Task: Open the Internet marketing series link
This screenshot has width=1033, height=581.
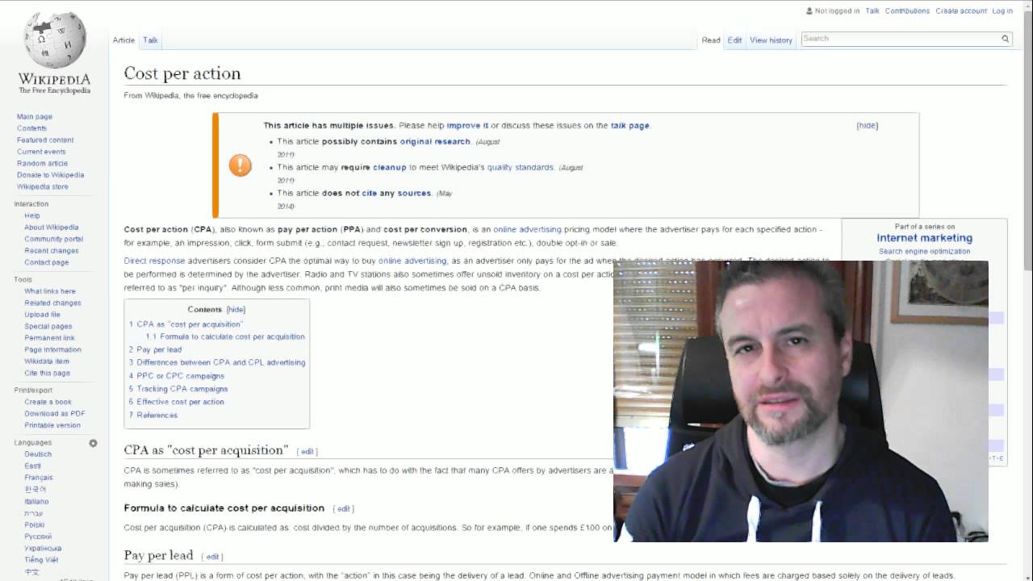Action: (x=924, y=238)
